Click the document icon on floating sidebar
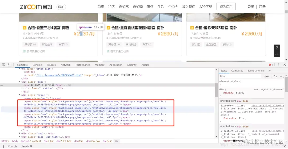This screenshot has width=288, height=149. (277, 48)
